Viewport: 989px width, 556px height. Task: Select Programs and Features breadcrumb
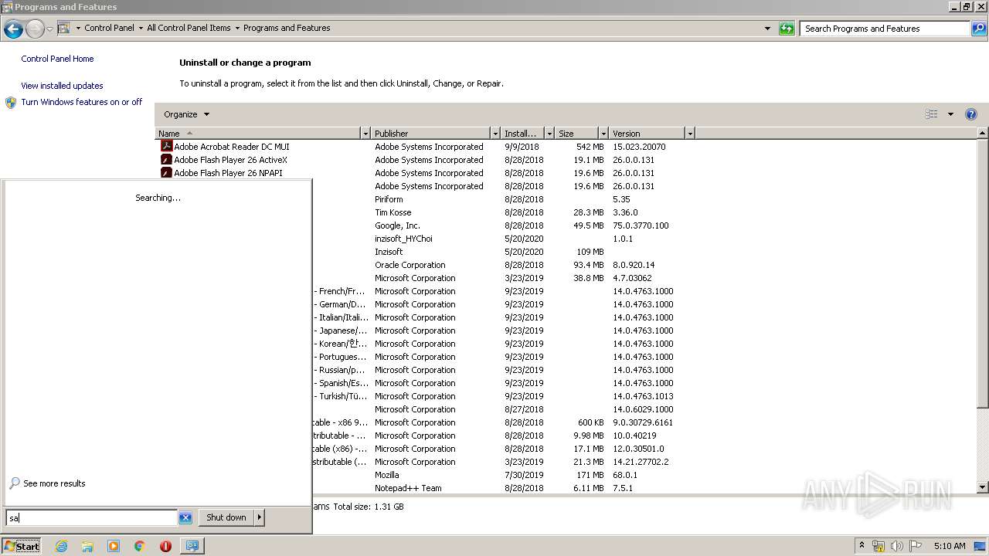click(287, 28)
